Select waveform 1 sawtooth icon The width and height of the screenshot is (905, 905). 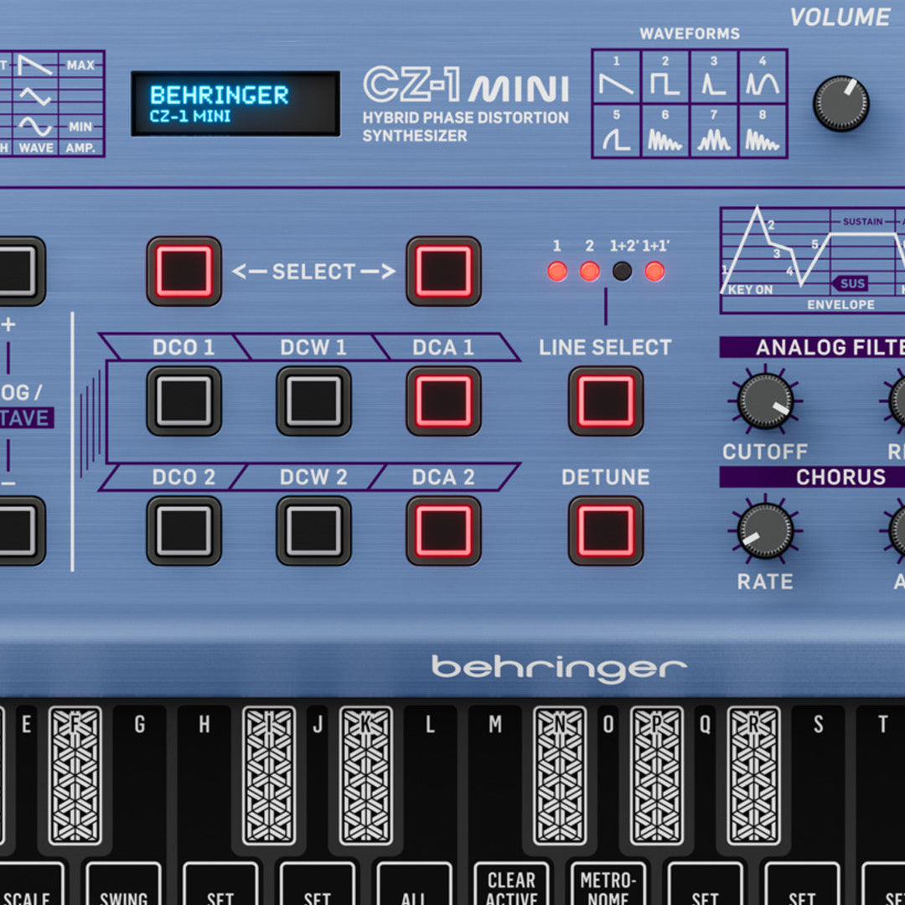[x=616, y=85]
